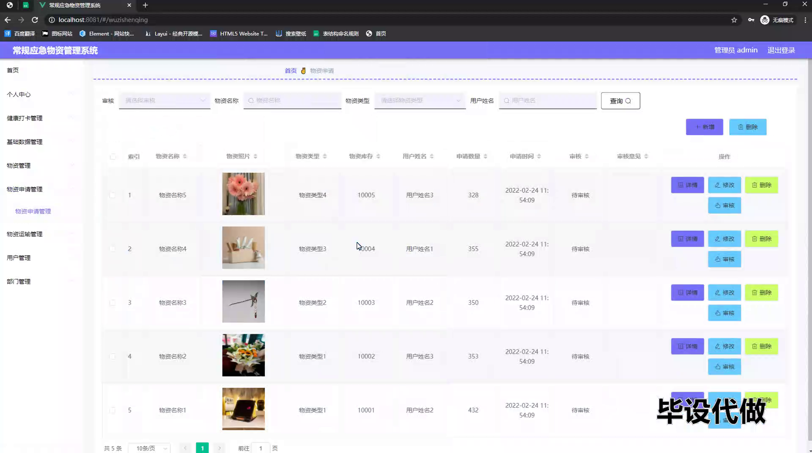Screen dimensions: 812x453
Task: Click the address bar URL
Action: (103, 20)
